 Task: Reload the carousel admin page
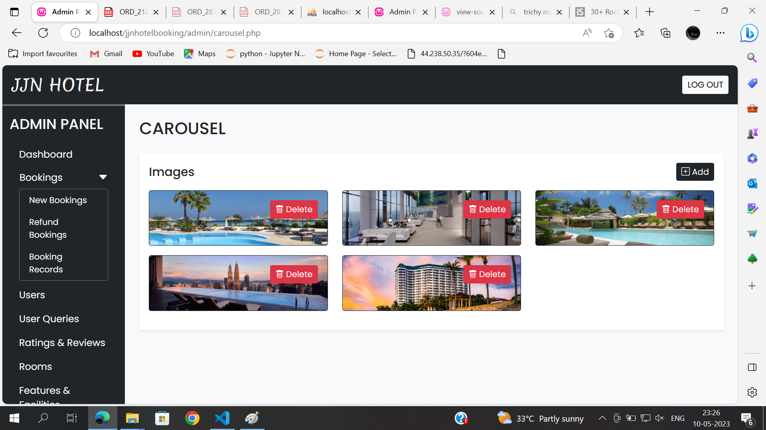(43, 33)
